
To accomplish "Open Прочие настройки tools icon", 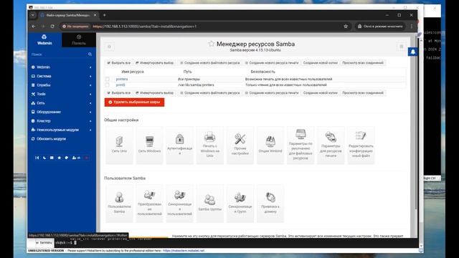I will [x=240, y=145].
